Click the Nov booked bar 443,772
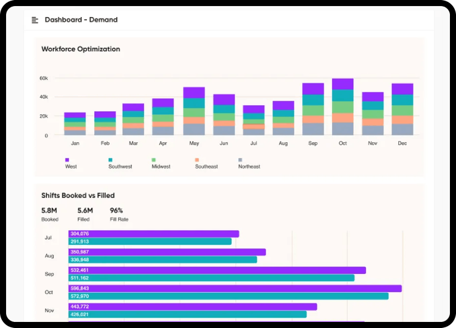Viewport: 456px width, 328px height. pos(193,307)
